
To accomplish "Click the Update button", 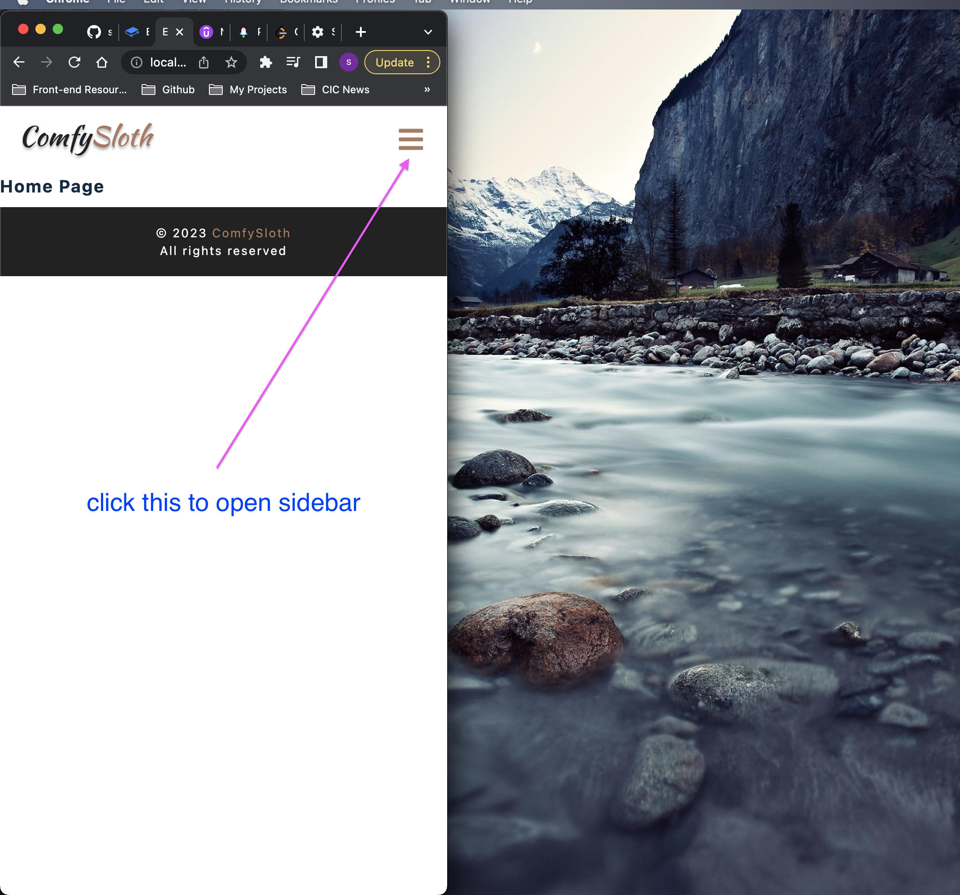I will [394, 62].
